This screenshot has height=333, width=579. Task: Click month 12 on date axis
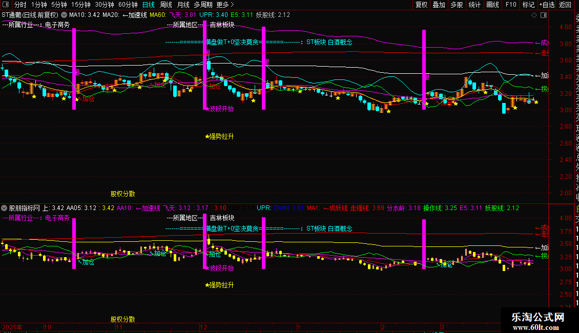tap(203, 327)
